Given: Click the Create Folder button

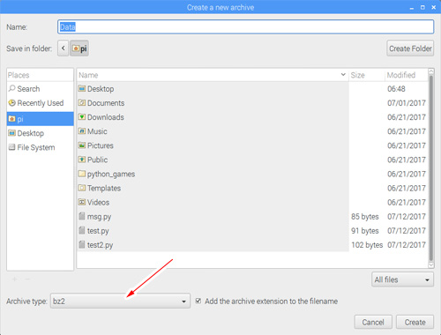Looking at the screenshot, I should (x=410, y=48).
